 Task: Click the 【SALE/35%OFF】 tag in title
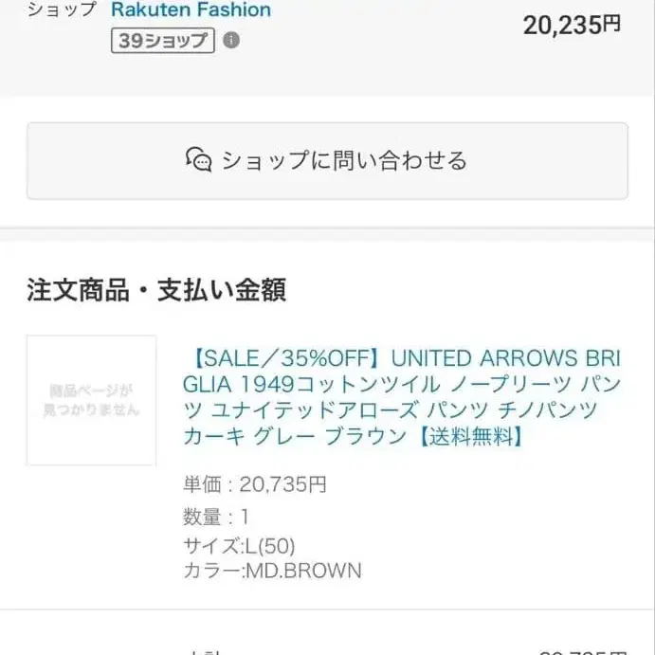[x=285, y=358]
